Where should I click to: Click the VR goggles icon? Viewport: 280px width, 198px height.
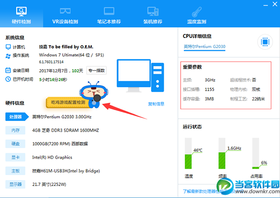tap(65, 11)
